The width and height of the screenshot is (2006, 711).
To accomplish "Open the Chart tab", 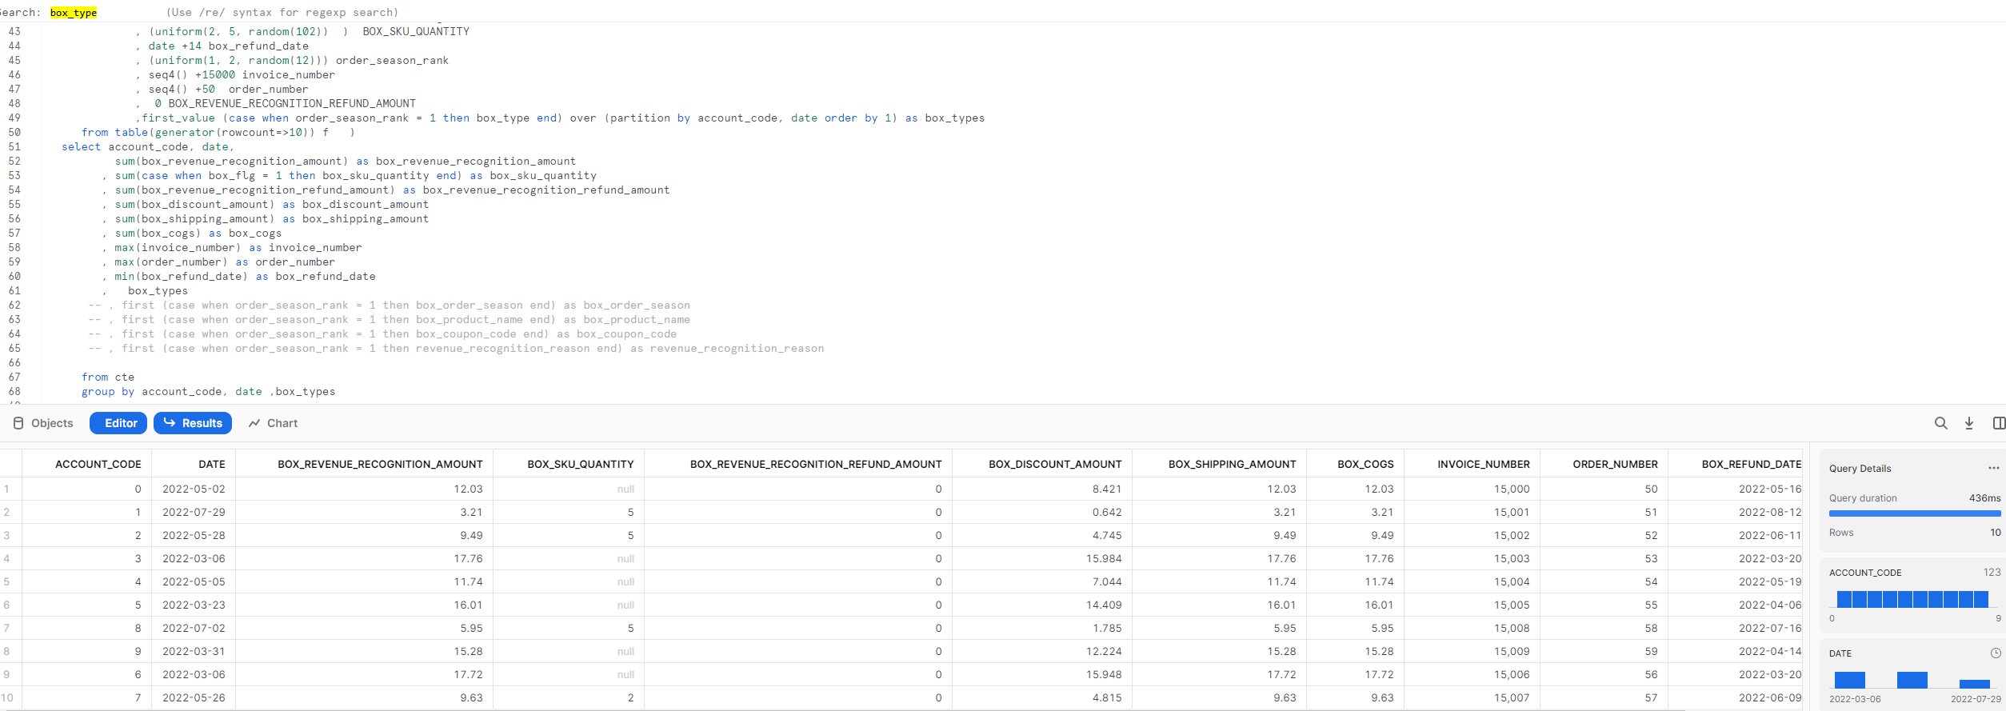I will 273,423.
